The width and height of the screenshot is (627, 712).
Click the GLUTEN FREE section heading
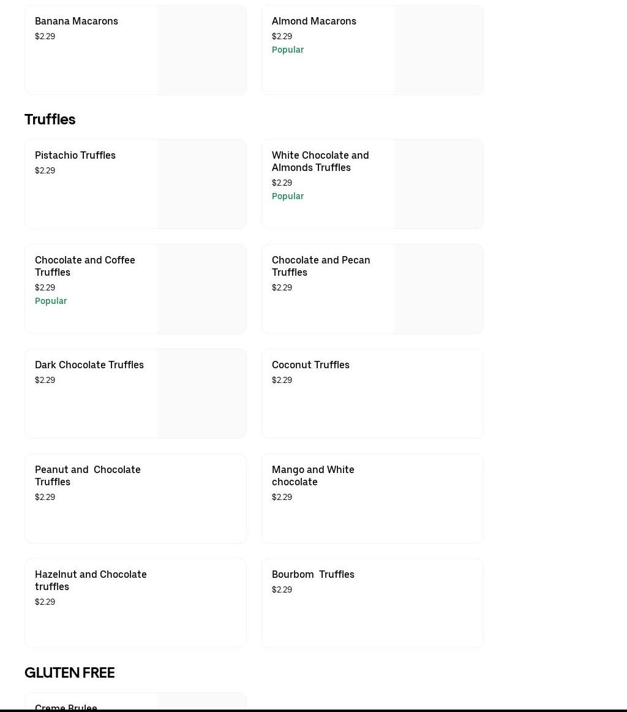point(69,673)
